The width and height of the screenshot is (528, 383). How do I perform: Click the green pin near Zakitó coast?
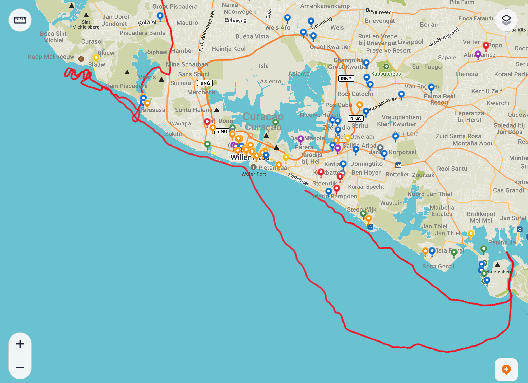pyautogui.click(x=207, y=144)
